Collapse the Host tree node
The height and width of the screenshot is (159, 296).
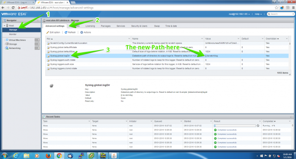click(x=5, y=26)
